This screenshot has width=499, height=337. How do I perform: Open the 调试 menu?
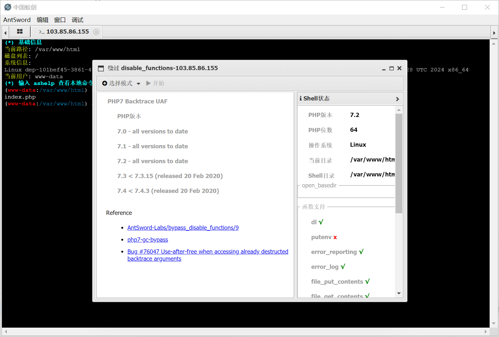(x=77, y=20)
